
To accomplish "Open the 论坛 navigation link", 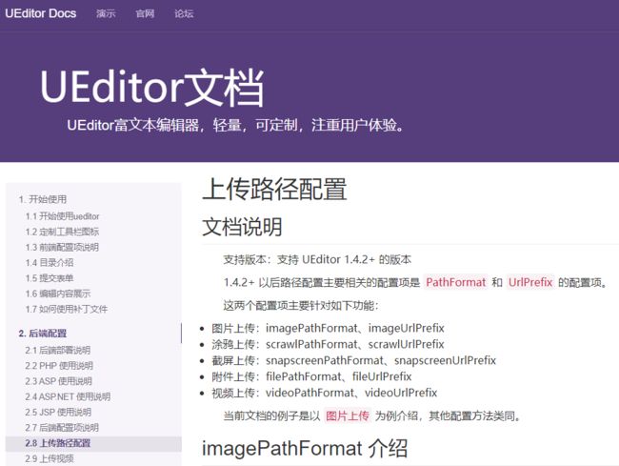I will (x=184, y=14).
